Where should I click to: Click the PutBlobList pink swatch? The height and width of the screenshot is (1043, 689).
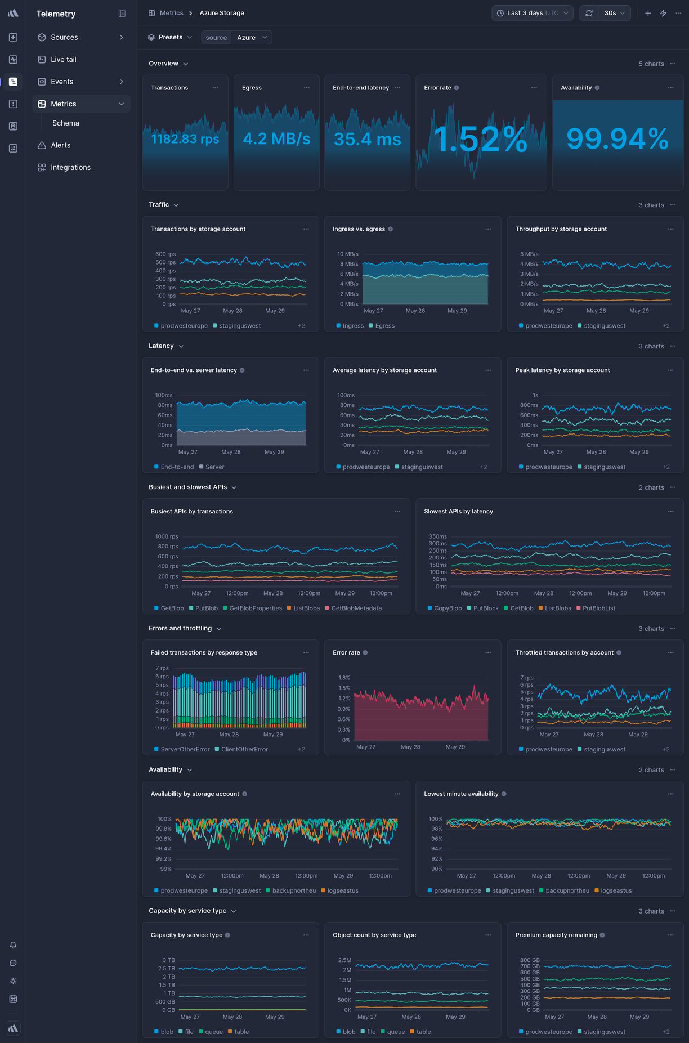point(579,608)
